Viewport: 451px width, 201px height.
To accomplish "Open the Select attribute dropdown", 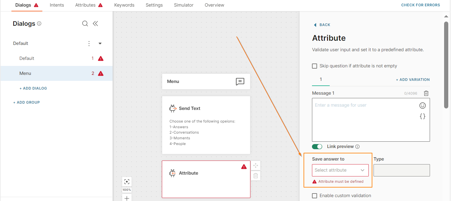I will (340, 170).
